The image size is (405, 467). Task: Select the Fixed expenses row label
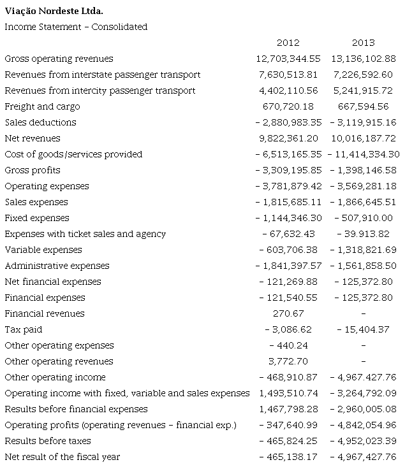point(36,218)
